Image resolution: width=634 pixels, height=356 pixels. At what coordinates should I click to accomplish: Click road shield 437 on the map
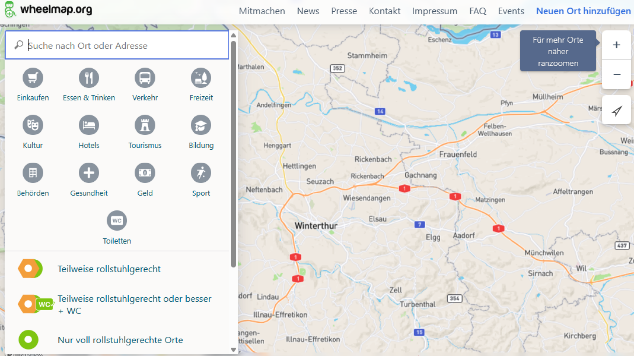point(622,245)
